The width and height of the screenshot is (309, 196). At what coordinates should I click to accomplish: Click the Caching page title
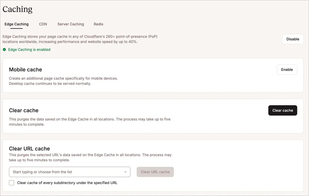click(18, 9)
